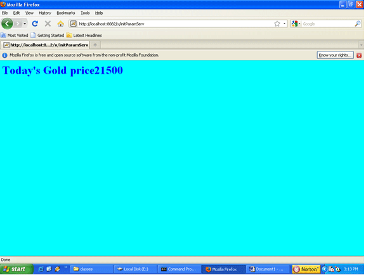
Task: Click the second quick launch icon
Action: [x=49, y=269]
